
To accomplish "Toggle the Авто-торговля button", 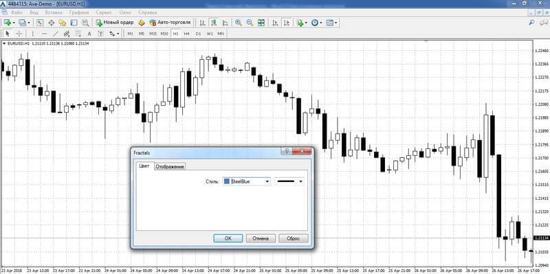I will click(170, 23).
